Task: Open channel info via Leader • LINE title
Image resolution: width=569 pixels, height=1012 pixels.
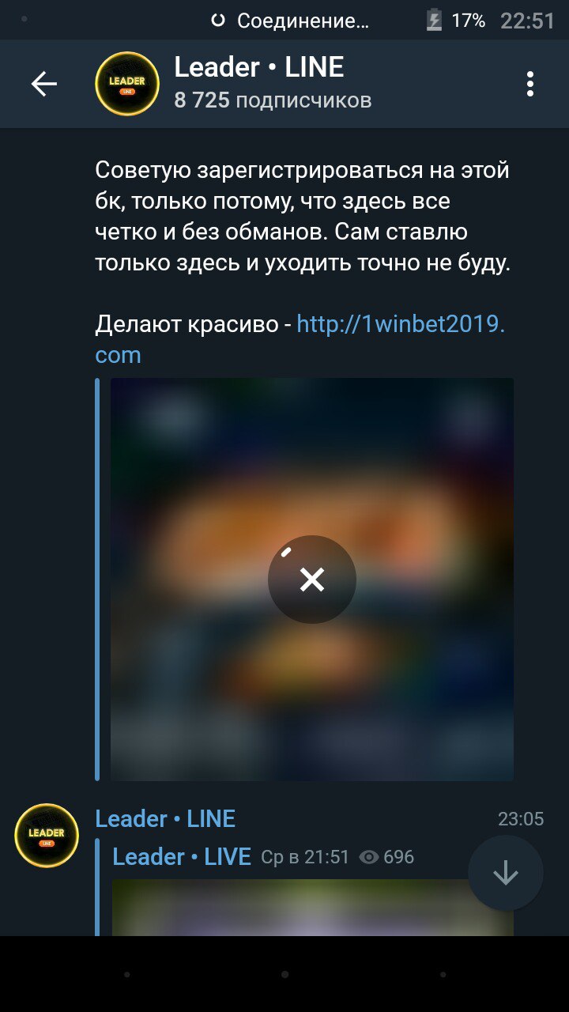Action: pos(258,67)
